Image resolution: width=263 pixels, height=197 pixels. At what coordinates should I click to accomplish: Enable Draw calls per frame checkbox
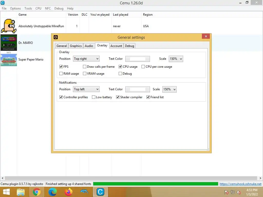(84, 67)
